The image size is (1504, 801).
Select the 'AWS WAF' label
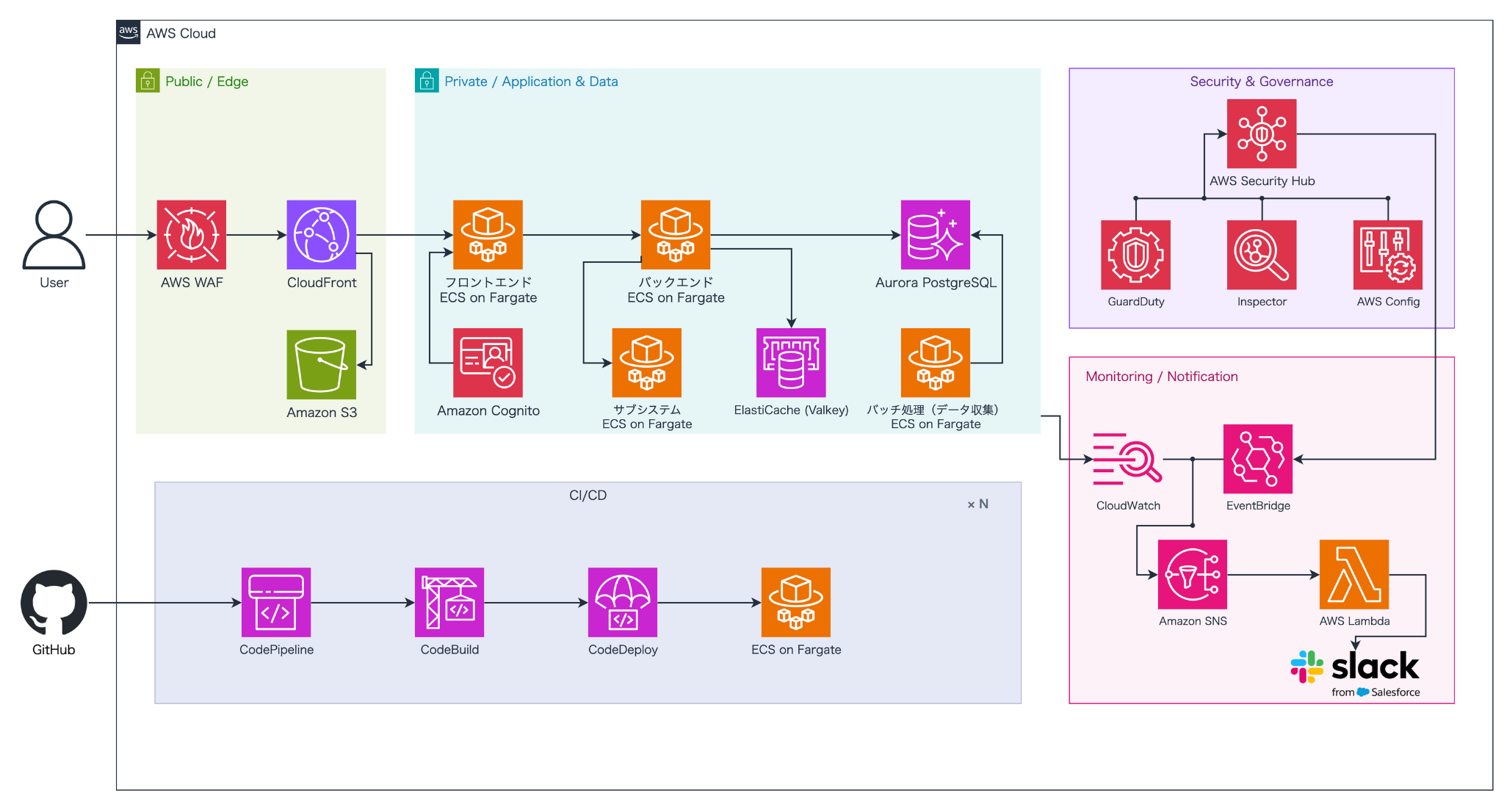click(192, 283)
